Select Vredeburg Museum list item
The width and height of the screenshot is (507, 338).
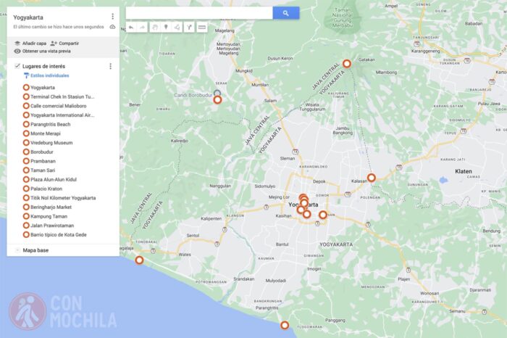pyautogui.click(x=48, y=143)
